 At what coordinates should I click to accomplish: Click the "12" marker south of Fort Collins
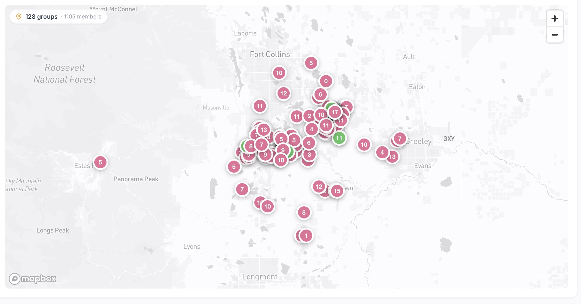point(283,93)
